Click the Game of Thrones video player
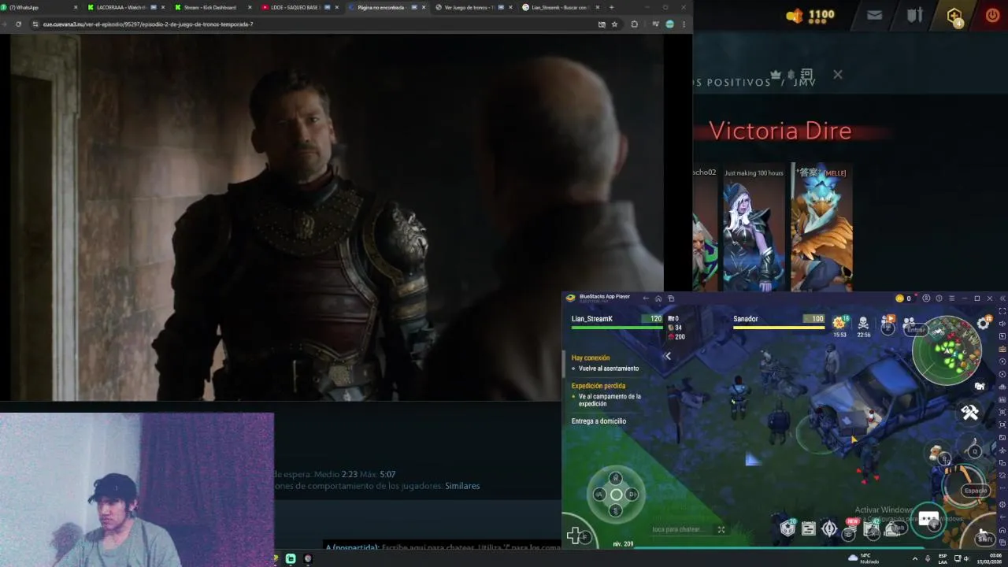This screenshot has height=567, width=1008. [337, 217]
